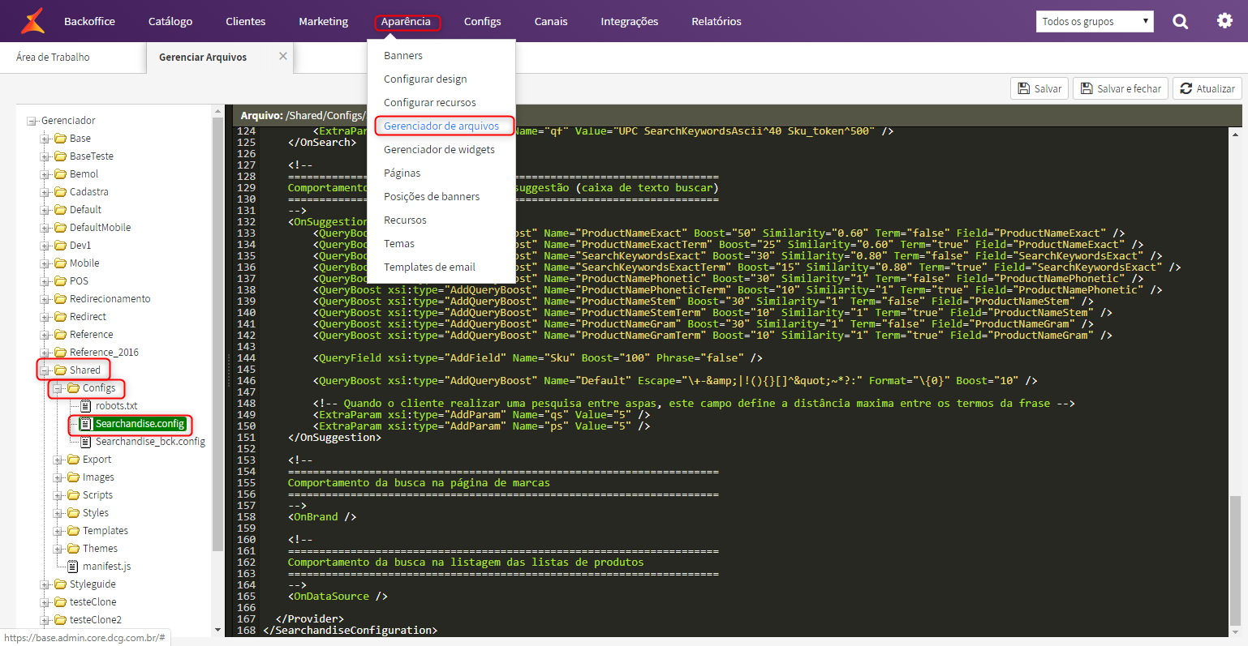Select the robots.txt file icon
The width and height of the screenshot is (1248, 646).
point(86,406)
